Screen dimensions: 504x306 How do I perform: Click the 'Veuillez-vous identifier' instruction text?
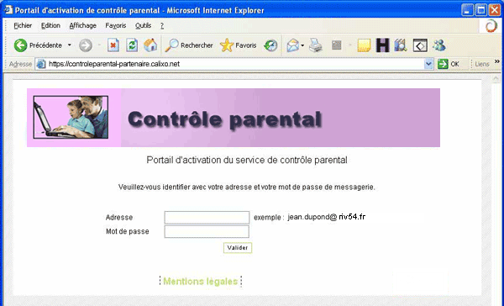point(246,187)
